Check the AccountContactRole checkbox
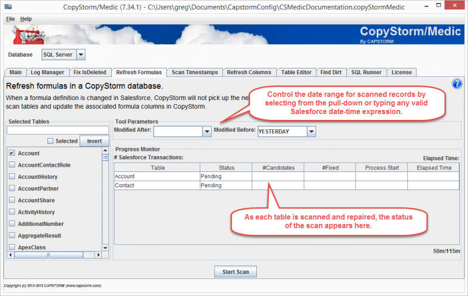 tap(12, 165)
